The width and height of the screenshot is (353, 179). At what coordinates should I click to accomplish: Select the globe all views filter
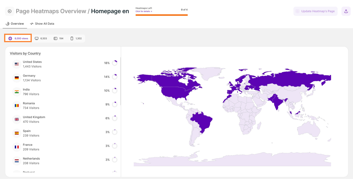(x=18, y=38)
